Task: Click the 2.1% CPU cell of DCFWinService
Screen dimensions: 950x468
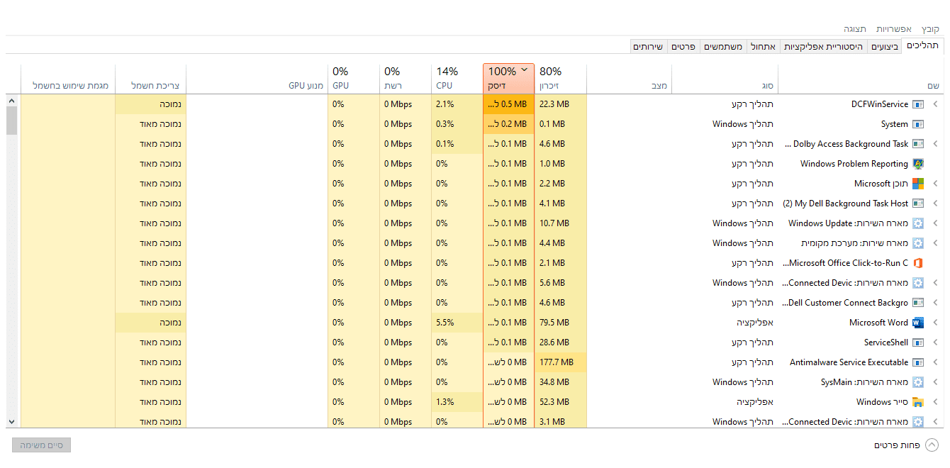Action: [457, 104]
